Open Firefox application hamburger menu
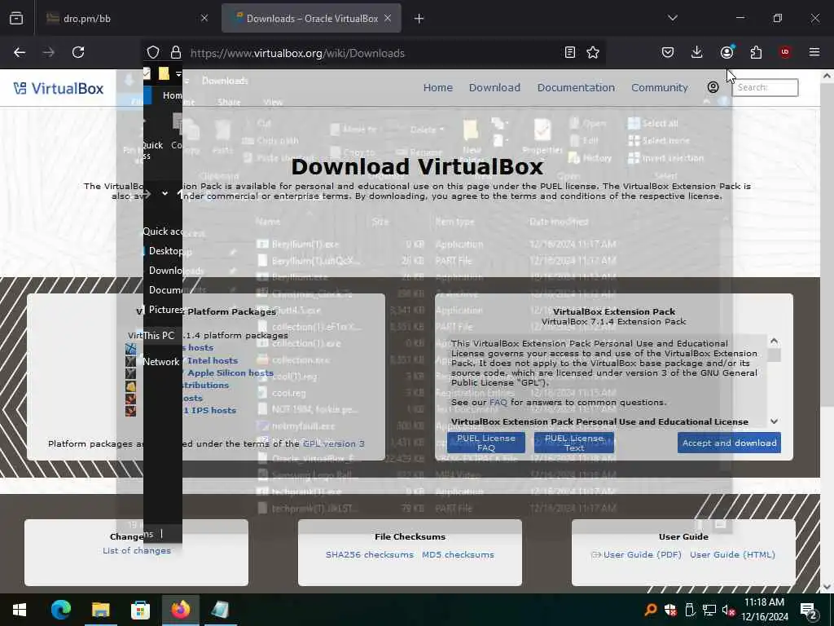 pos(814,52)
